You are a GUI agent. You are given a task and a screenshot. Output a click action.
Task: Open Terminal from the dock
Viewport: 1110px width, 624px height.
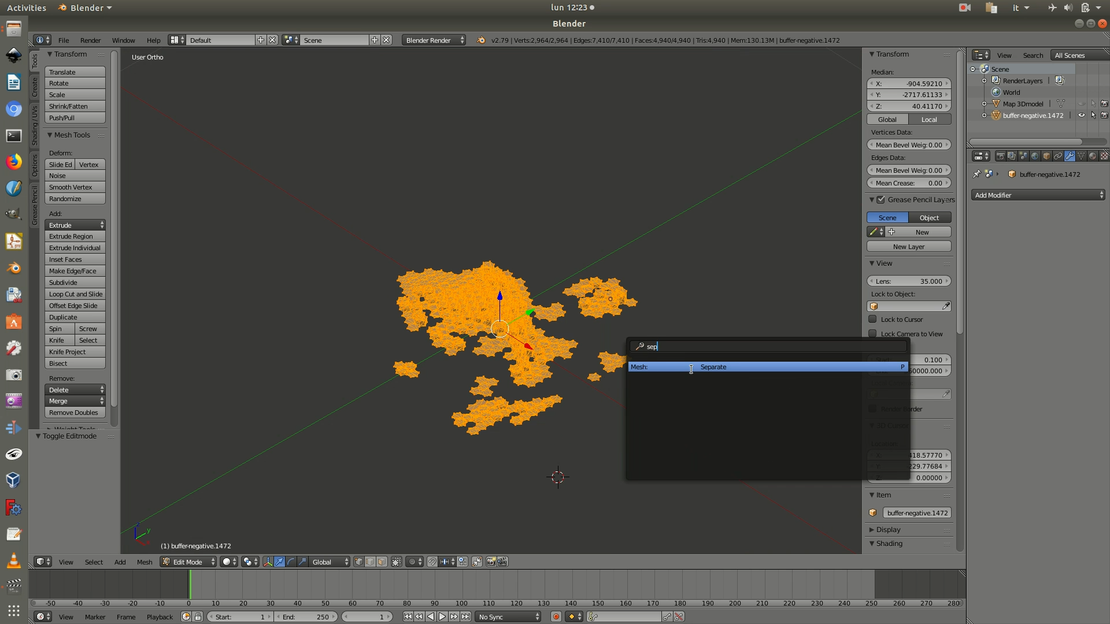click(14, 135)
